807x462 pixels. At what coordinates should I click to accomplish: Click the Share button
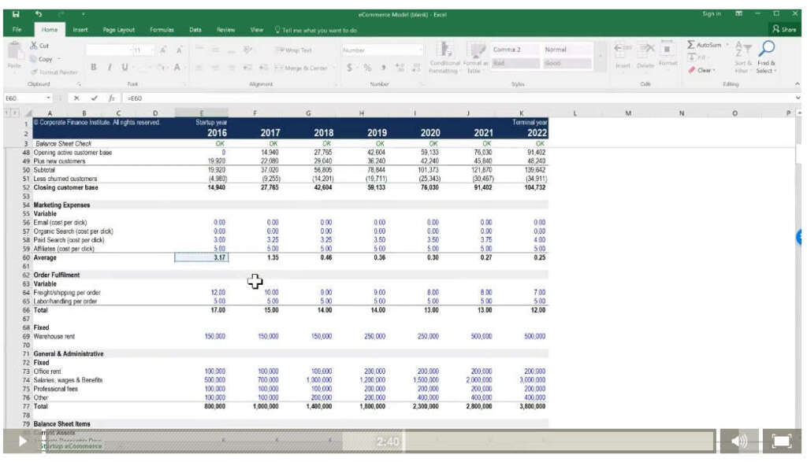pos(785,30)
